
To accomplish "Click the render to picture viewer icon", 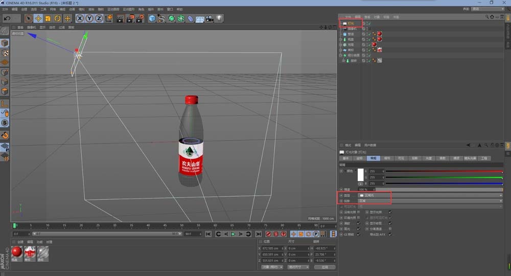I will [129, 18].
